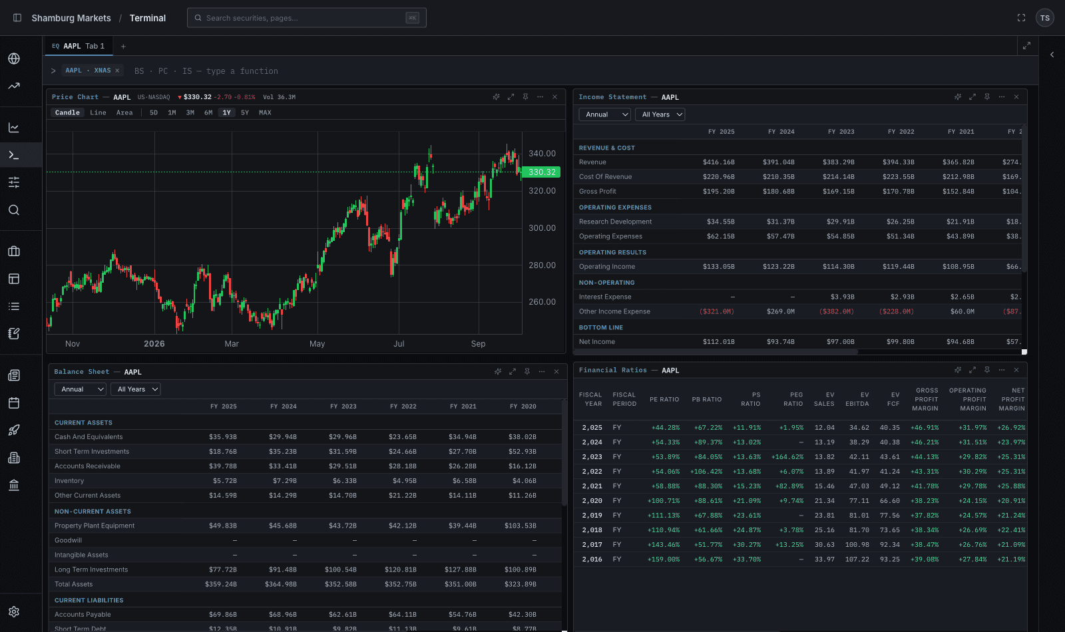Click the Net Income row label
Screen dimensions: 1065x632
(x=597, y=342)
